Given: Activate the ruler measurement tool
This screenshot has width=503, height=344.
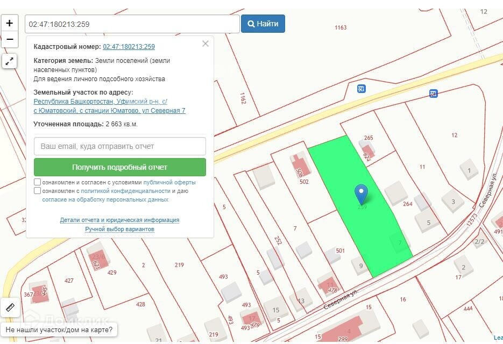Looking at the screenshot, I should [x=10, y=307].
